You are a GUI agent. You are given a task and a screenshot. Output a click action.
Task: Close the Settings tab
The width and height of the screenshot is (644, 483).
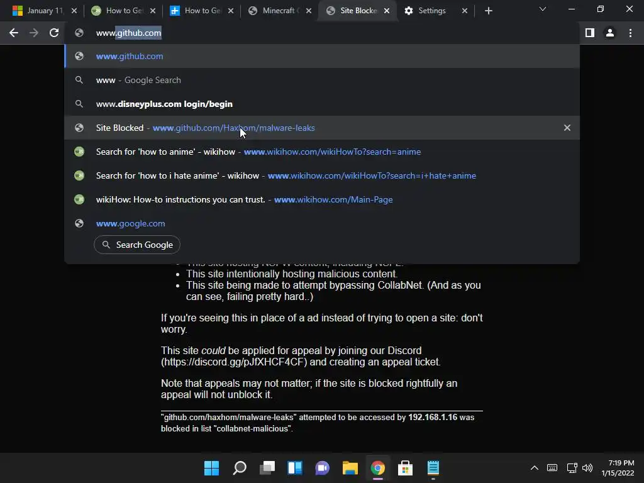[465, 11]
